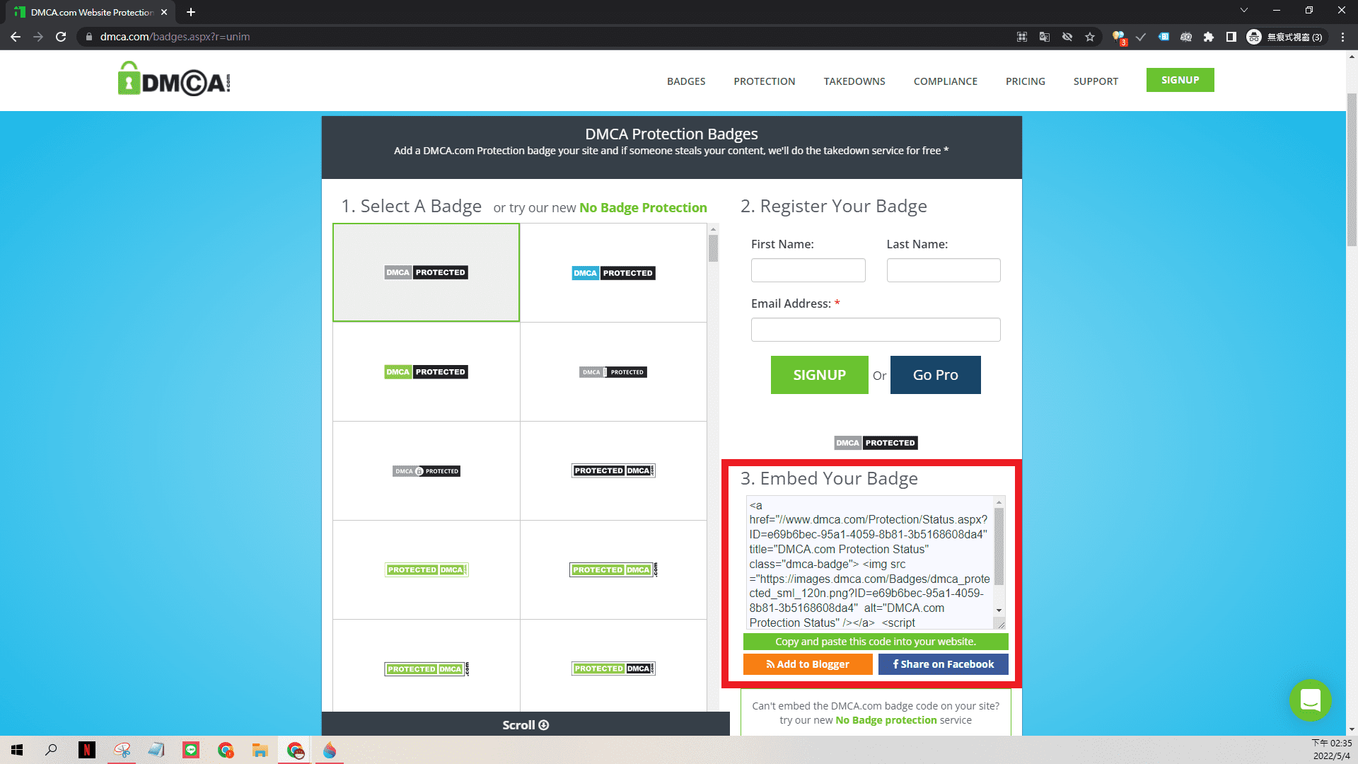The width and height of the screenshot is (1358, 764).
Task: Open a new browser tab
Action: click(x=191, y=12)
